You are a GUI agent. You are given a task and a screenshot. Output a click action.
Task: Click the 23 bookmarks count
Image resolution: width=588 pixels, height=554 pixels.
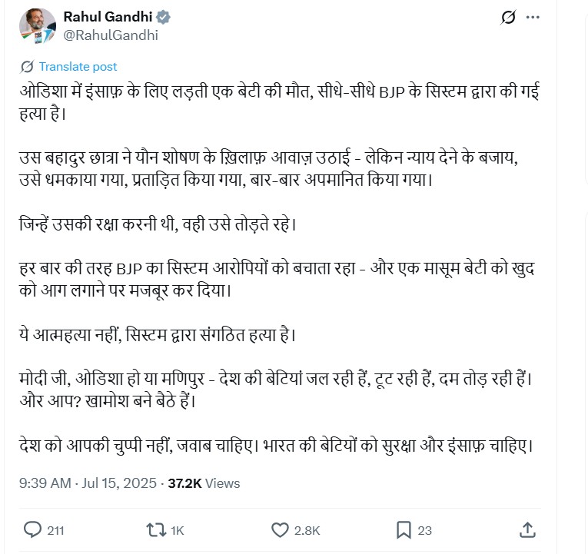click(x=424, y=530)
